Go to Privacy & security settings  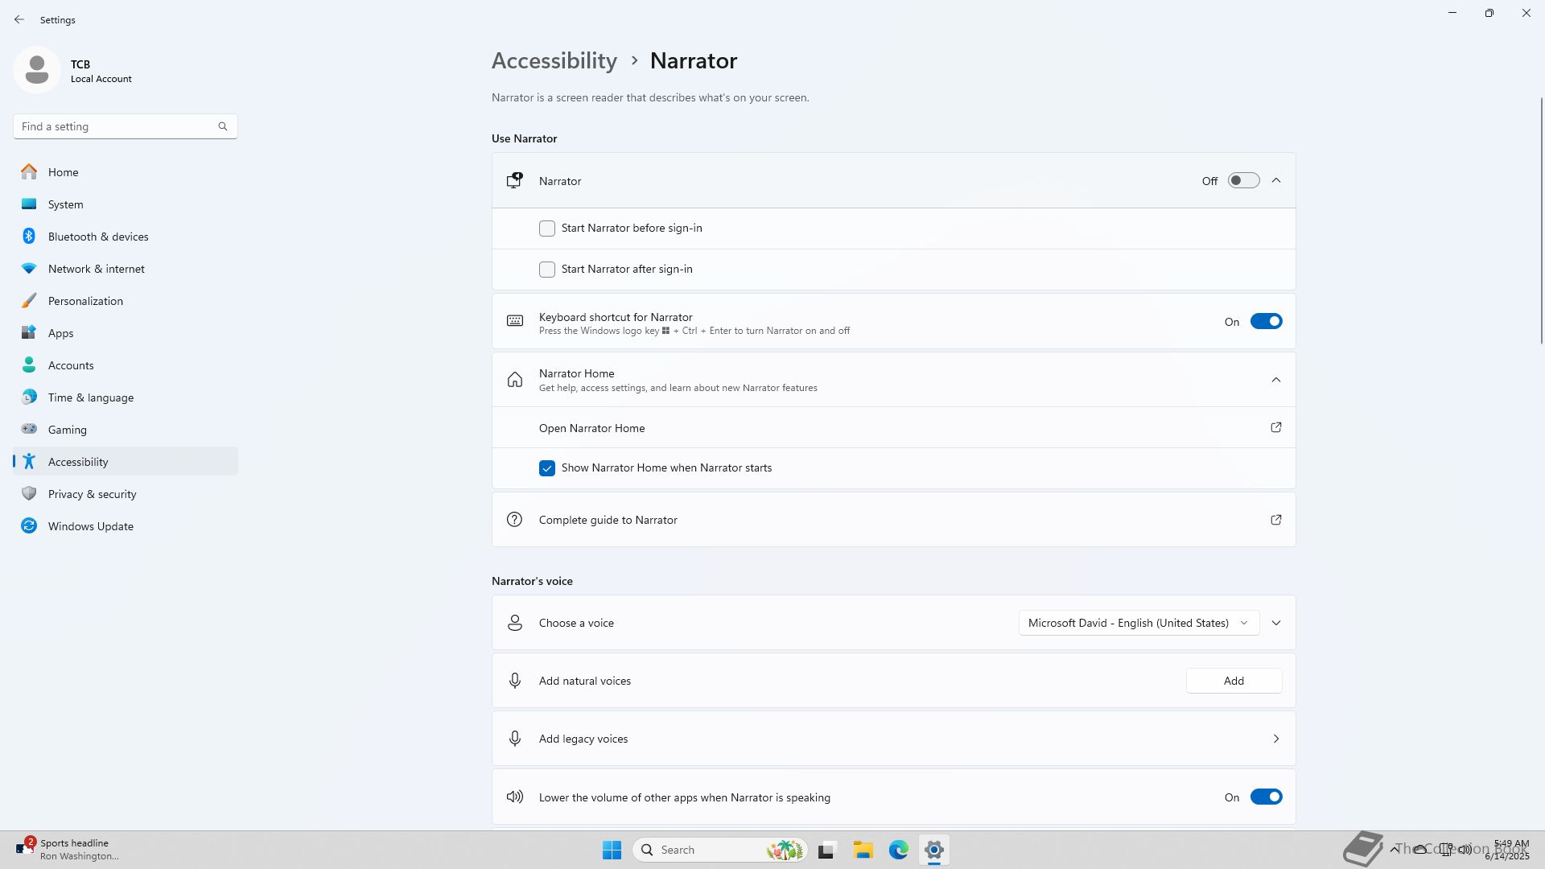(92, 494)
